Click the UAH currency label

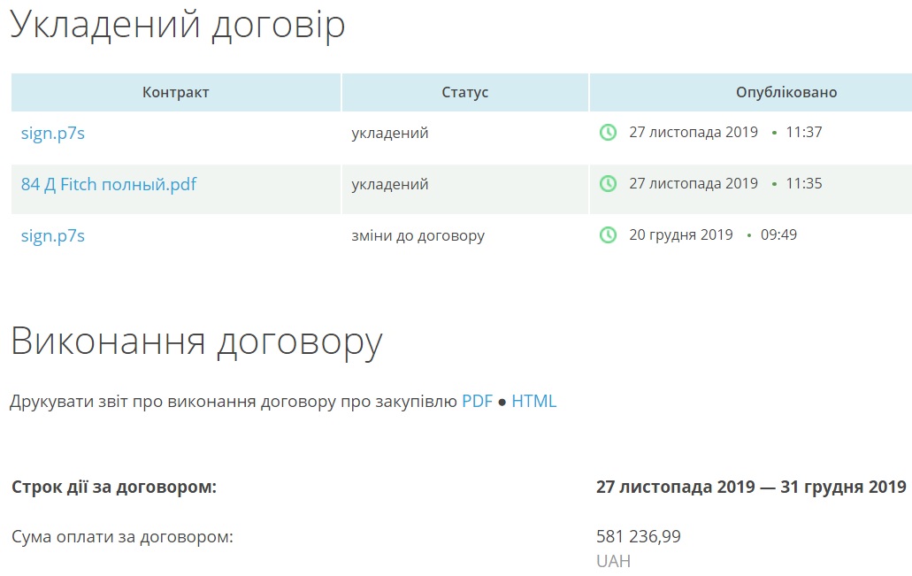pyautogui.click(x=613, y=562)
